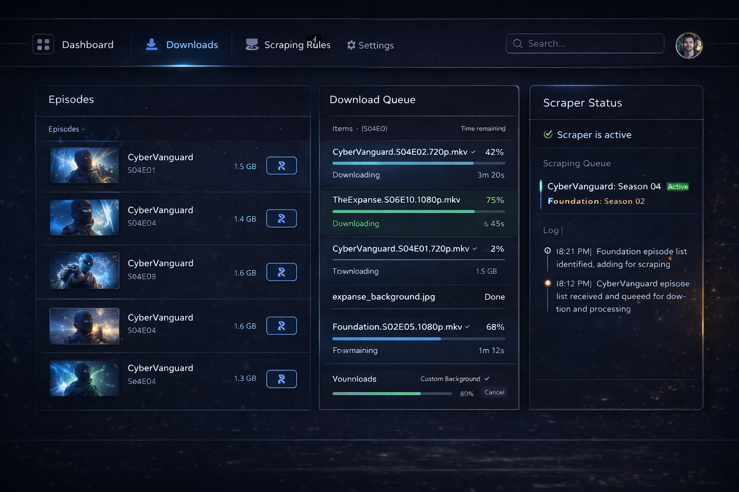
Task: Toggle Active badge on CyberVanguard Season 04
Action: coord(677,187)
